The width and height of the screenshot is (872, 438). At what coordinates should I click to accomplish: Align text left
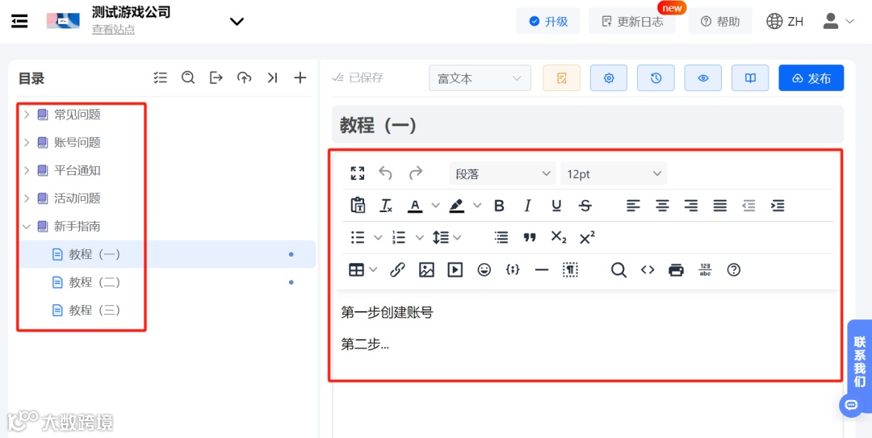[633, 206]
